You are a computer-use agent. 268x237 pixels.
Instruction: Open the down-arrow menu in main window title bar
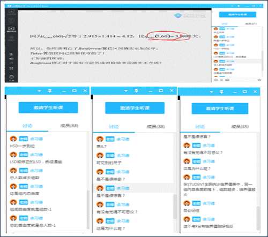click(232, 6)
